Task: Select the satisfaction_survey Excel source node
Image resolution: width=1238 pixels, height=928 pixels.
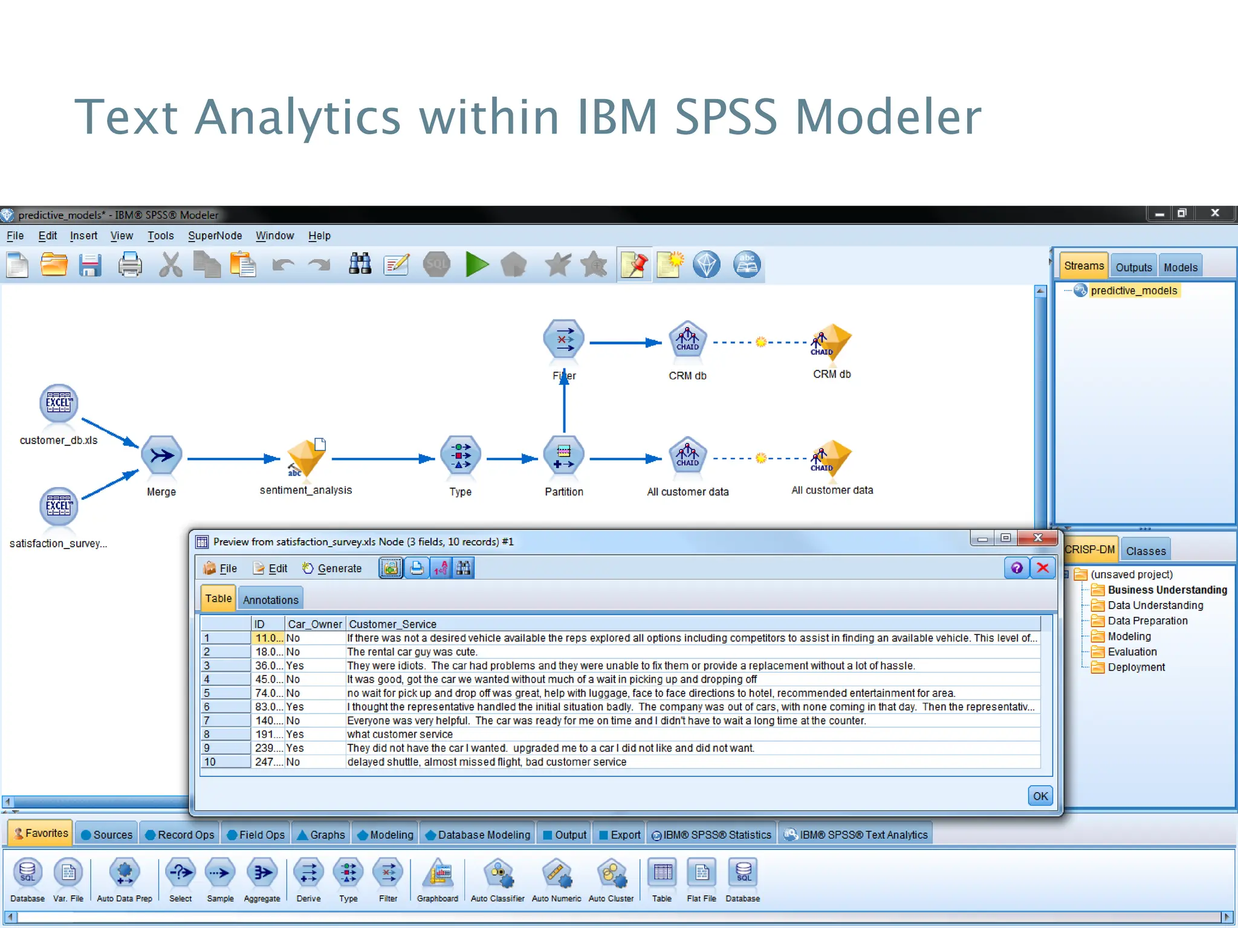Action: coord(59,506)
